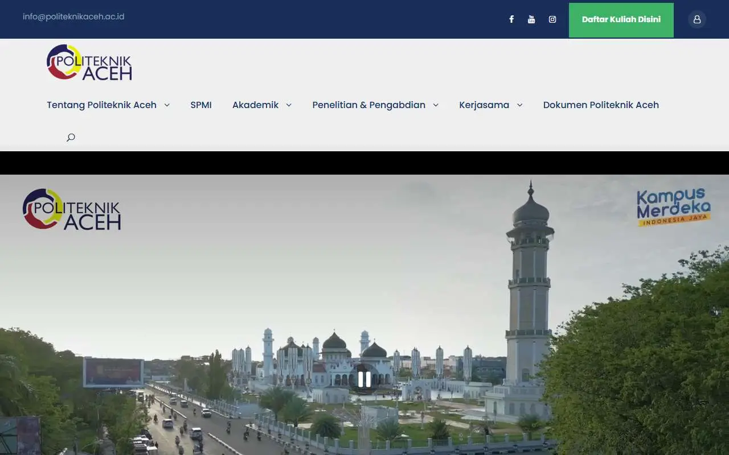Expand the Akademik submenu arrow
Image resolution: width=729 pixels, height=455 pixels.
tap(289, 105)
